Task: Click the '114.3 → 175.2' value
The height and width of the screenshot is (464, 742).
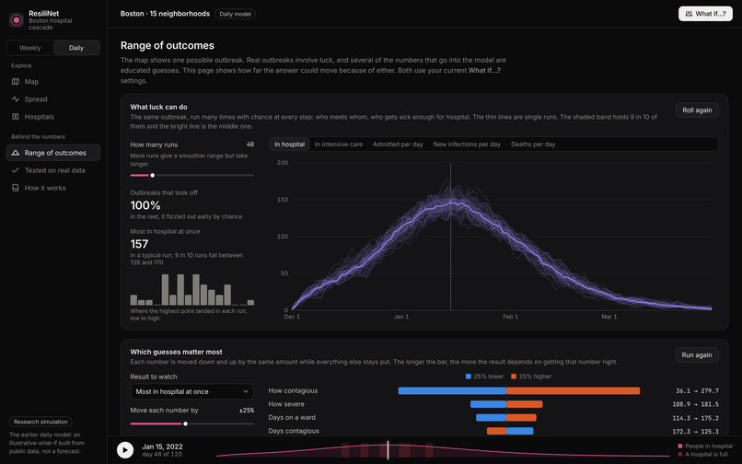Action: pos(695,418)
